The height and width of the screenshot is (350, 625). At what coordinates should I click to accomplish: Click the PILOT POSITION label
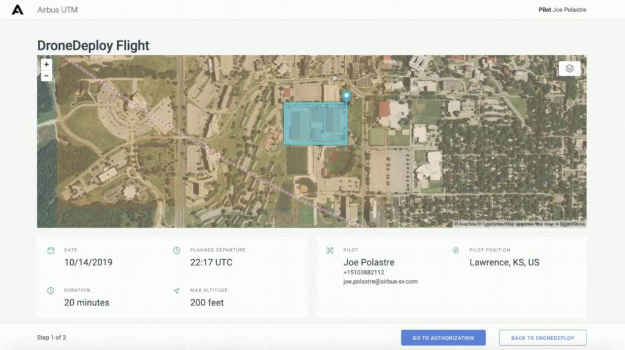coord(490,250)
